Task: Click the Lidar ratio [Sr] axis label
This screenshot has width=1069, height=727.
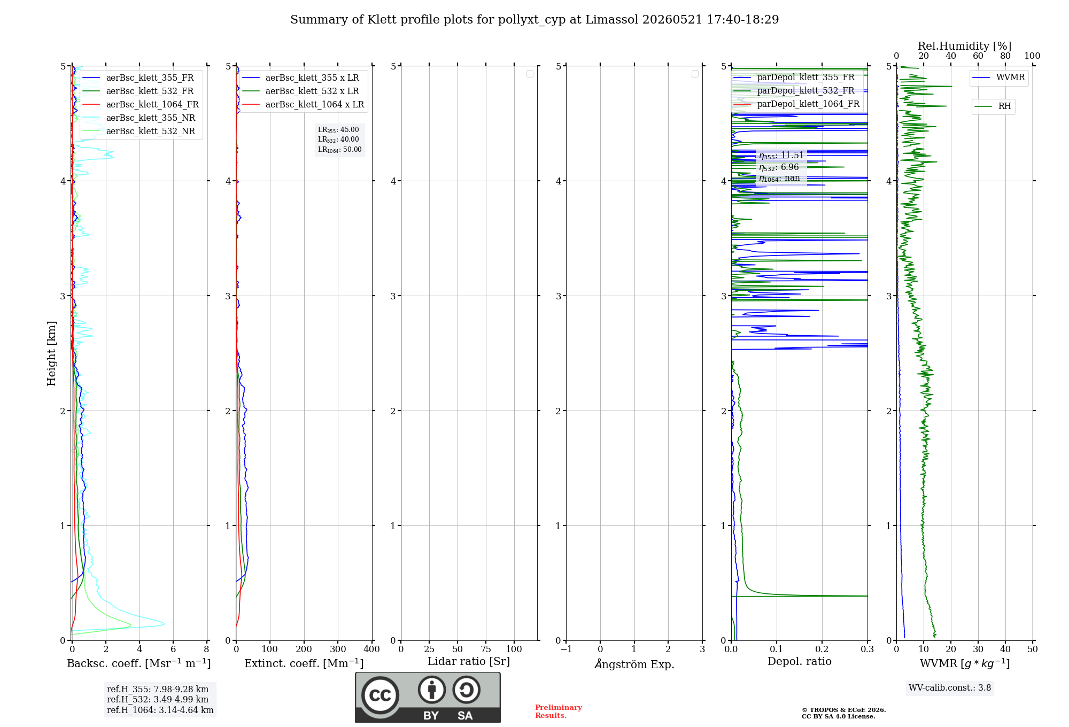Action: [469, 662]
